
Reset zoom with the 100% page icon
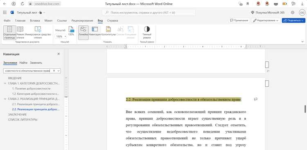pos(71,31)
